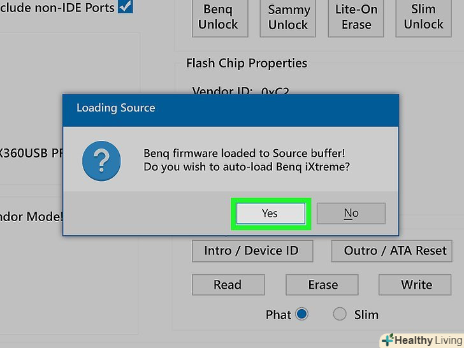Click the Healthy Living cross logo
The width and height of the screenshot is (464, 348).
386,340
